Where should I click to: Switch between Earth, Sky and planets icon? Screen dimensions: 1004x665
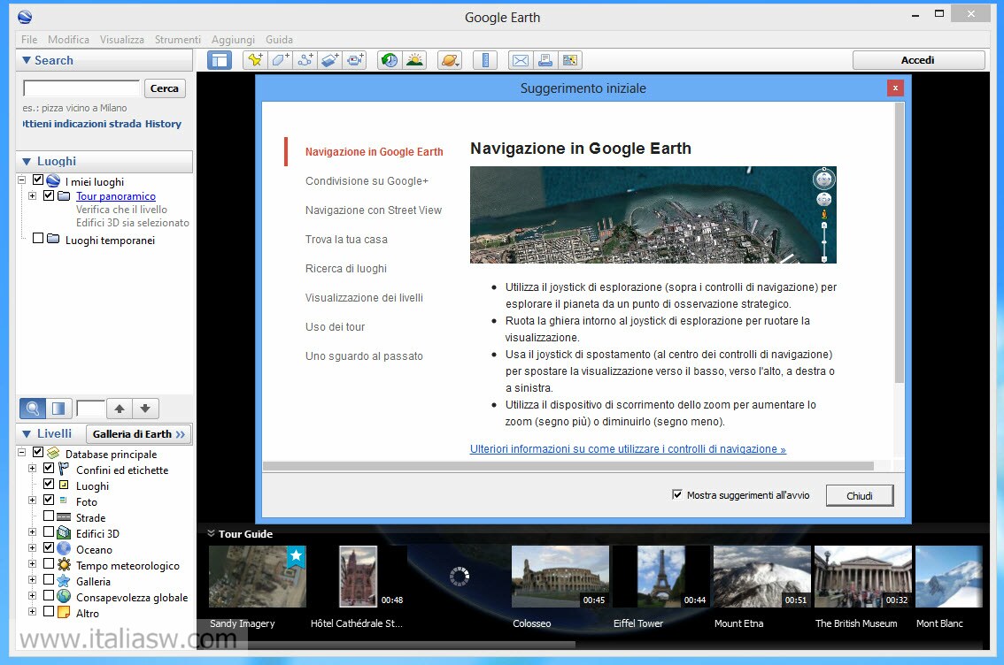point(450,60)
